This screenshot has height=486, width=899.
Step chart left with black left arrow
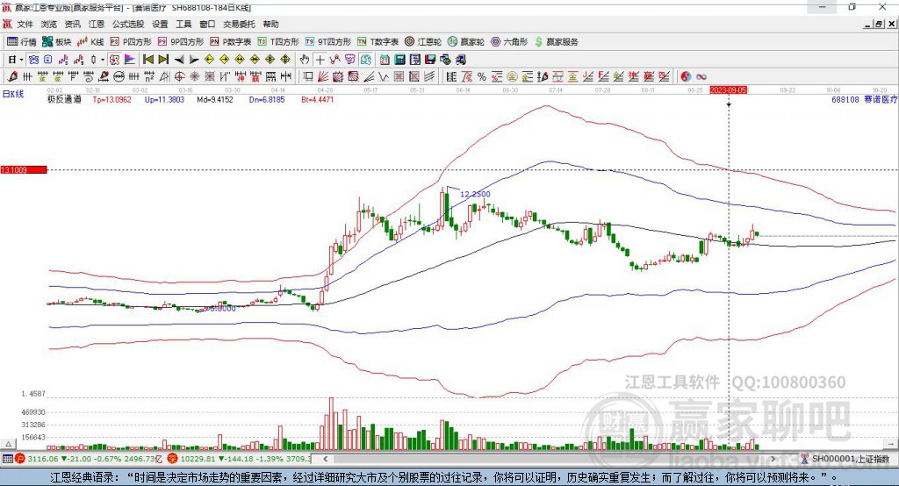click(179, 60)
